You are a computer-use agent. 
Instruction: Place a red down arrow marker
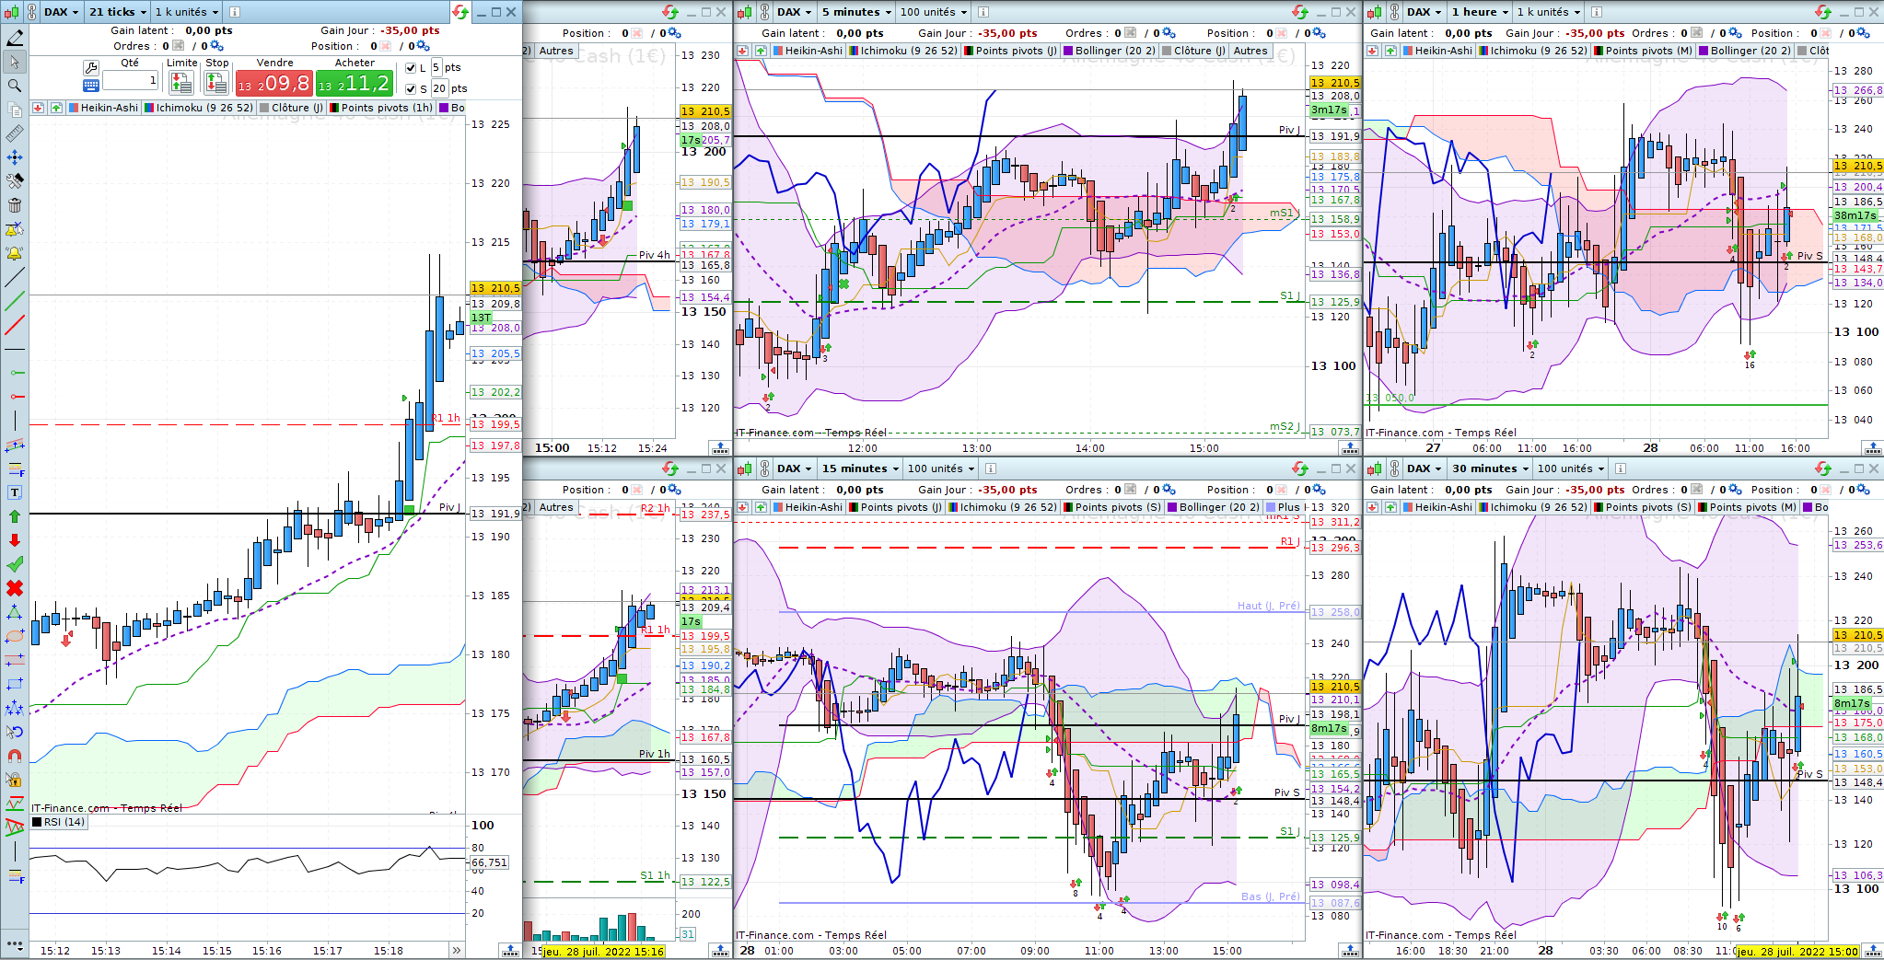coord(15,540)
